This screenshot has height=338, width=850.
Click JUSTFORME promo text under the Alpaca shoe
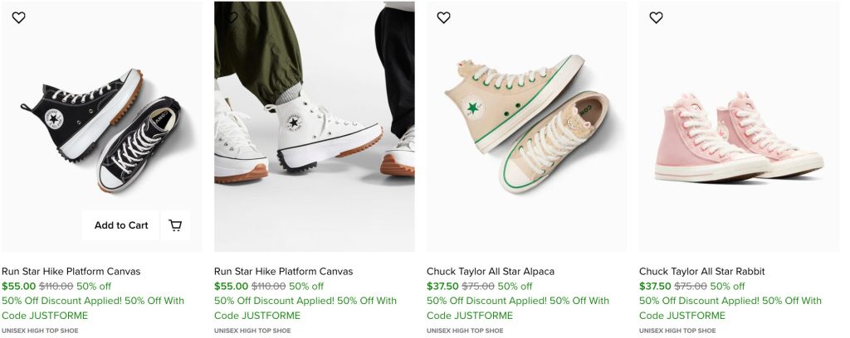(x=483, y=316)
